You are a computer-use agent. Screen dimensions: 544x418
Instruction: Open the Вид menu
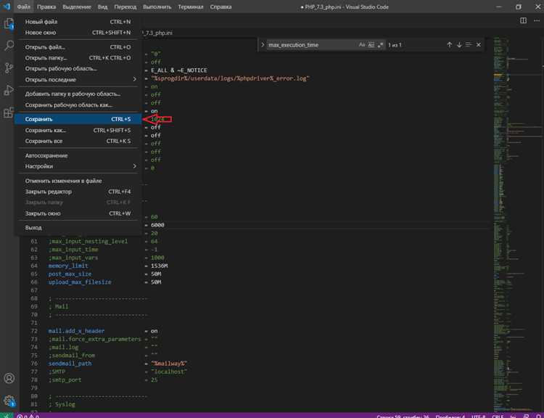102,7
